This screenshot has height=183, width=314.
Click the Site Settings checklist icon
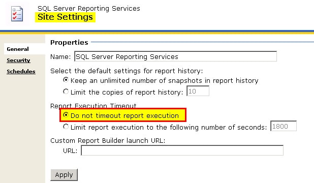point(17,14)
